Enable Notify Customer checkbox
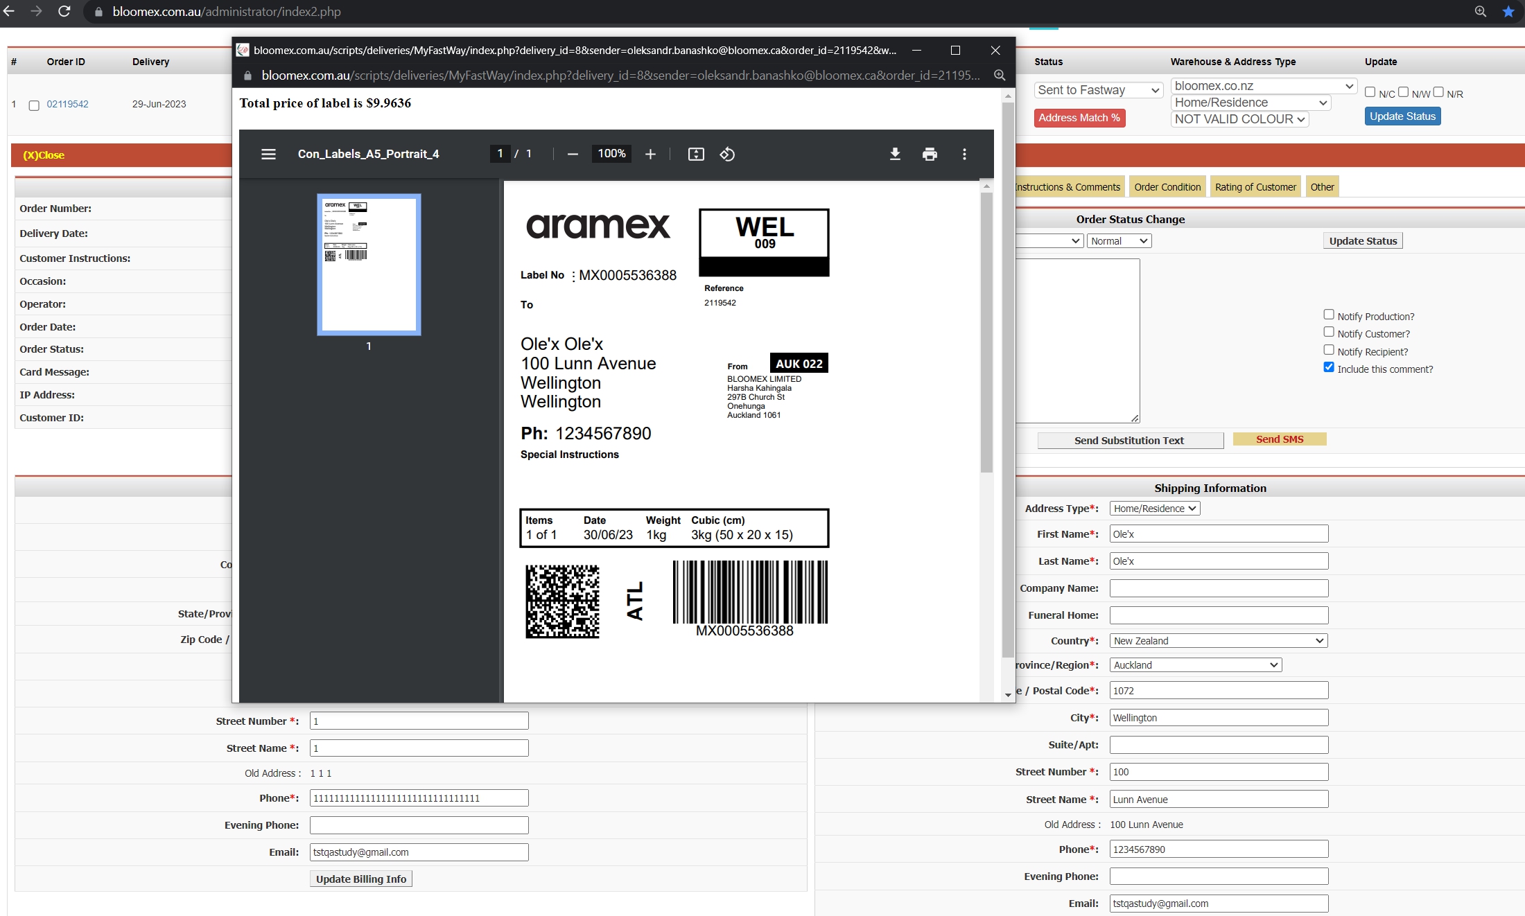Screen dimensions: 1525x916 (1329, 333)
